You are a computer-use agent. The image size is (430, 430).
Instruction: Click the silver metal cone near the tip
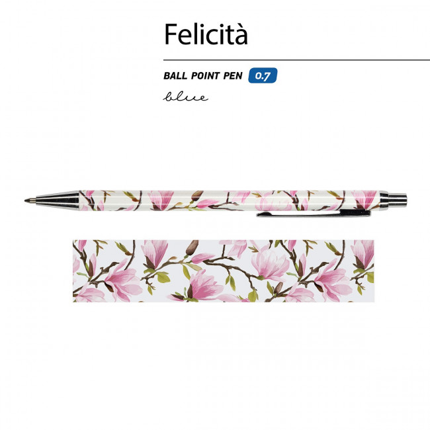click(58, 200)
